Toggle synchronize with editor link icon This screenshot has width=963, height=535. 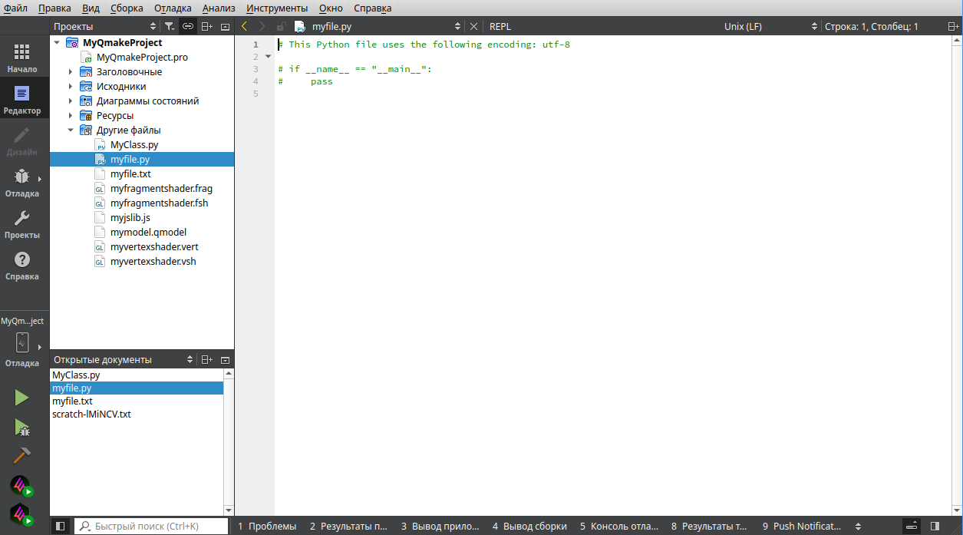(188, 26)
